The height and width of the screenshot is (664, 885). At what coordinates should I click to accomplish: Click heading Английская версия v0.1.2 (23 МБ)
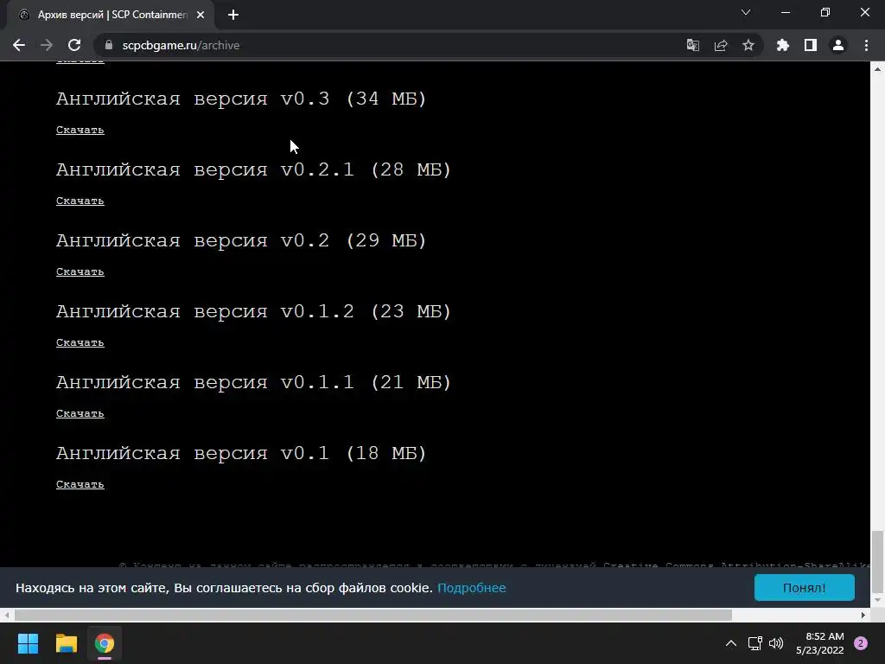tap(253, 311)
